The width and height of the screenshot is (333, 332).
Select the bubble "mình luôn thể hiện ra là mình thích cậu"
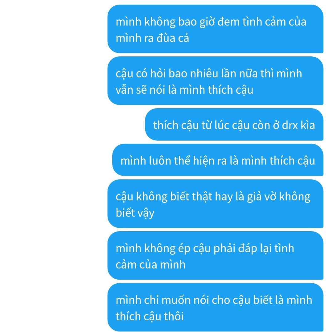coord(218,160)
